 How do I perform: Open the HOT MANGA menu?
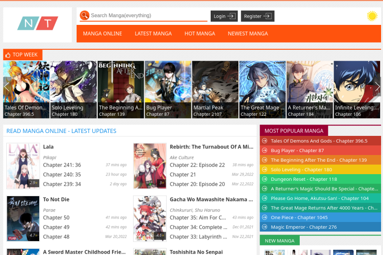point(200,33)
